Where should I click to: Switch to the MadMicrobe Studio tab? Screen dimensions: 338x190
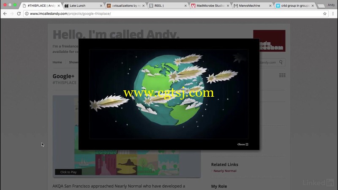point(210,5)
